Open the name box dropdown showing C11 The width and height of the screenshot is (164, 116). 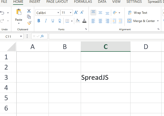click(21, 36)
